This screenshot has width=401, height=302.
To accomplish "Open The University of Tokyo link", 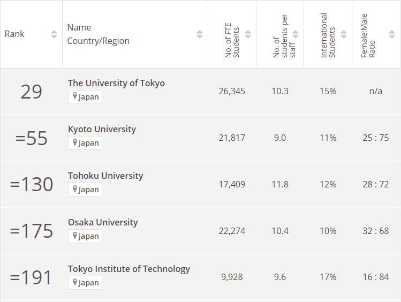I will click(x=116, y=83).
